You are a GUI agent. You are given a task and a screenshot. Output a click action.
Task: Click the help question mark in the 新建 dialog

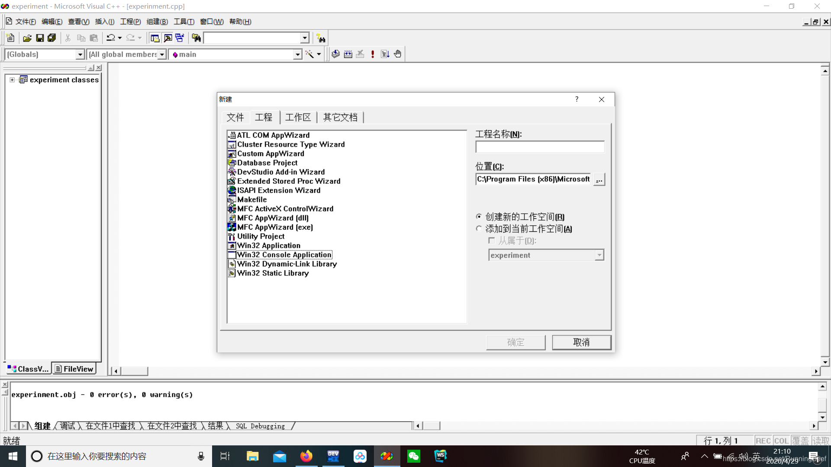(577, 99)
